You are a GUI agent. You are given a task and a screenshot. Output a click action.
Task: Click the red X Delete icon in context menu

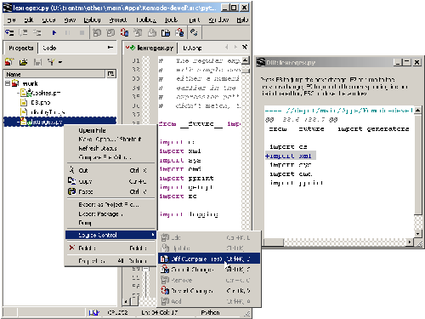71,248
